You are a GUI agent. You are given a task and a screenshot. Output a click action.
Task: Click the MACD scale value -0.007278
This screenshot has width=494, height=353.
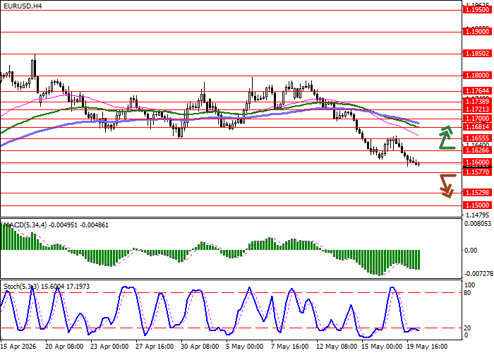(x=478, y=273)
